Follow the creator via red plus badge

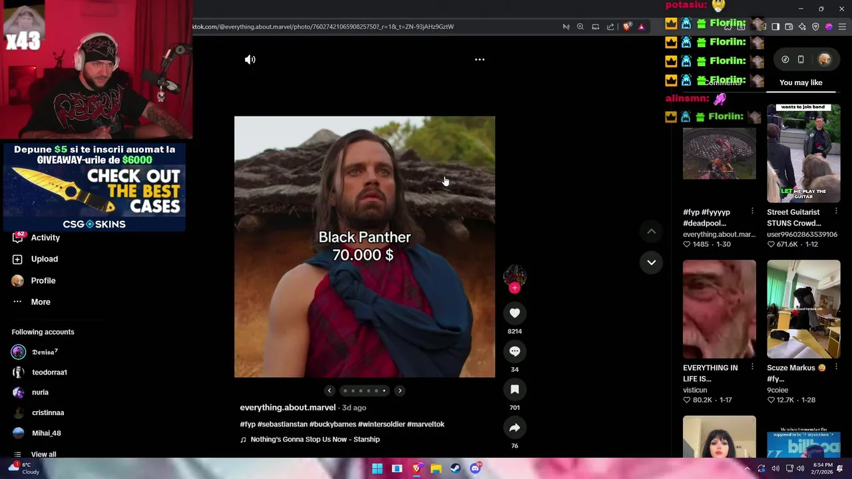(x=515, y=288)
